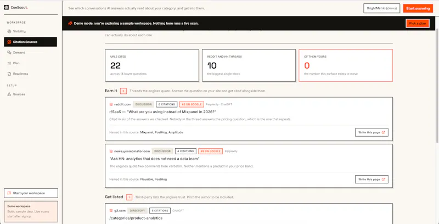Click Write this page on the reddit.com card

coord(372,132)
